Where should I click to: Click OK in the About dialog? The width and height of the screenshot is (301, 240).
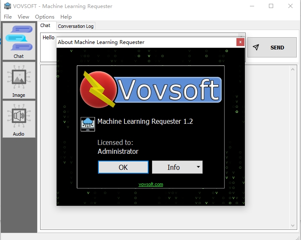click(x=123, y=167)
